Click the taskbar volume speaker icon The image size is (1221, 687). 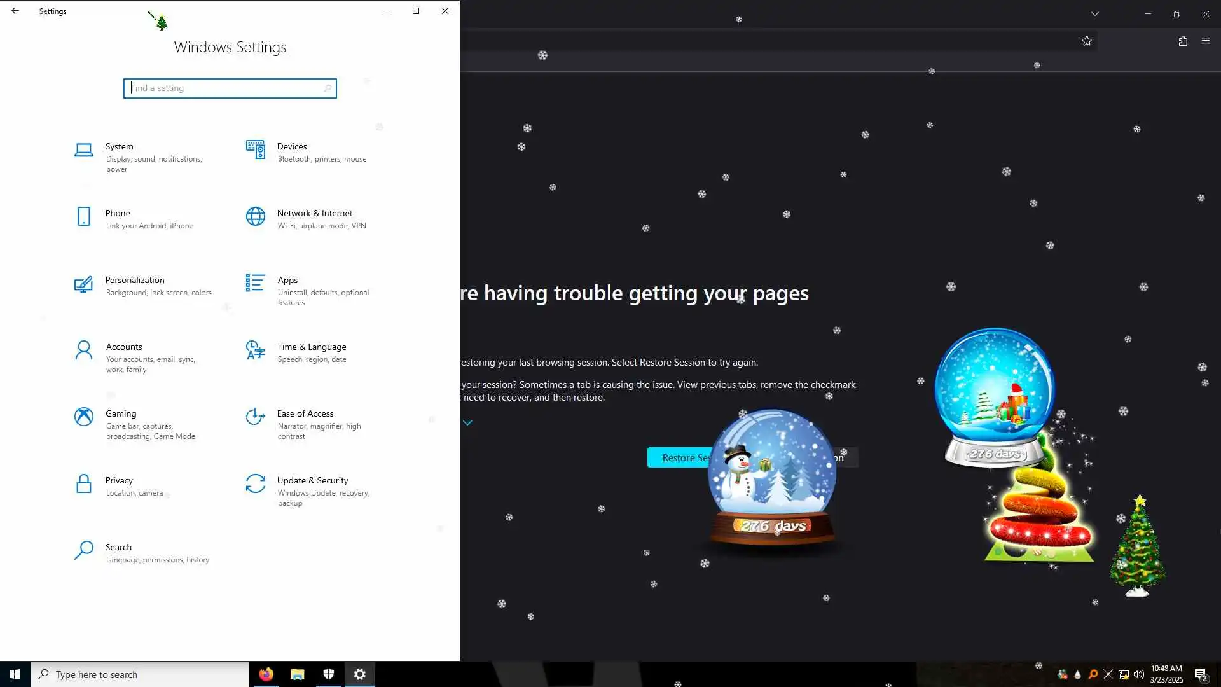tap(1139, 674)
